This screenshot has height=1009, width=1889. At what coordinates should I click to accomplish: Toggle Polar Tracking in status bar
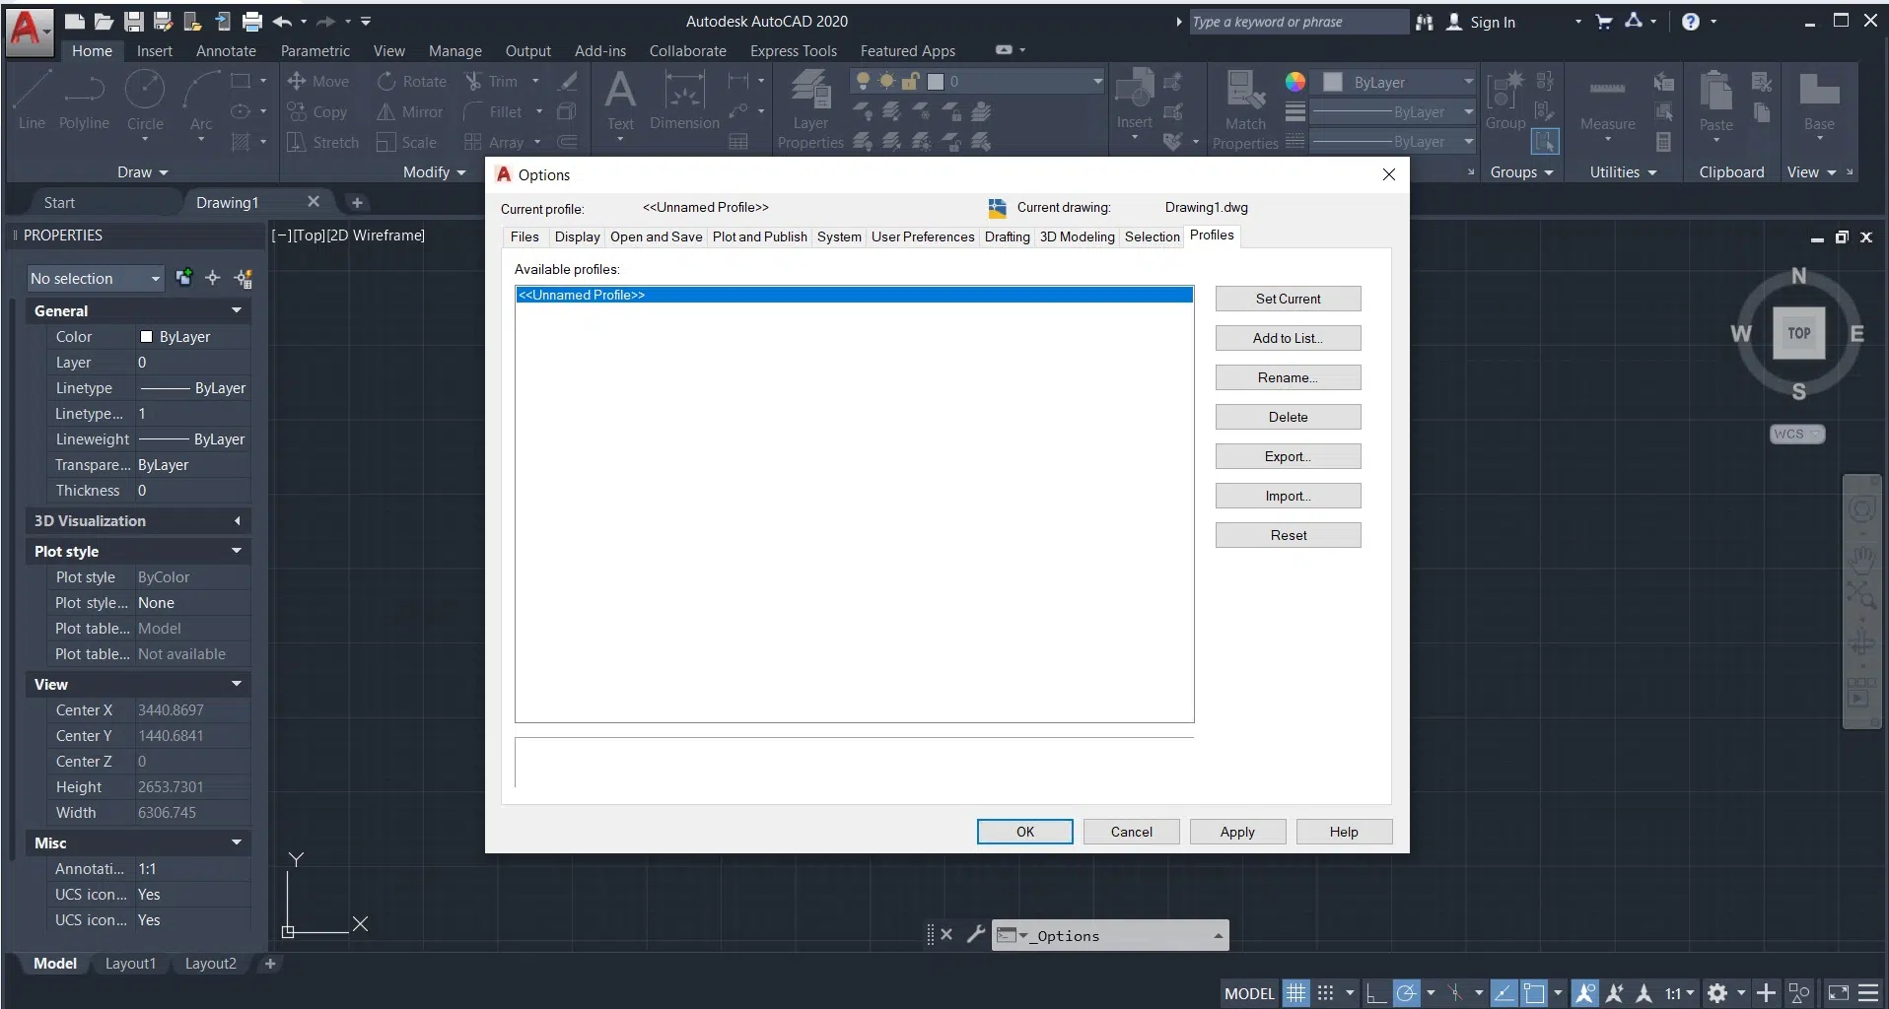(x=1407, y=993)
